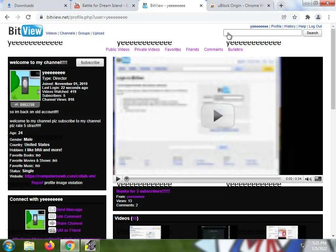Open 'thanks for 3 subscribers!!!!!!' video title
This screenshot has height=252, width=336.
(x=143, y=191)
